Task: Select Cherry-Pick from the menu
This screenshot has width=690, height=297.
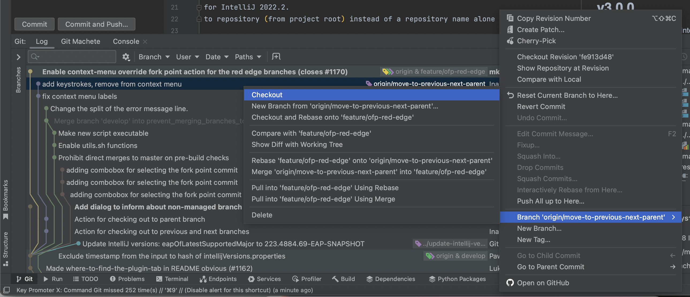Action: pos(536,41)
